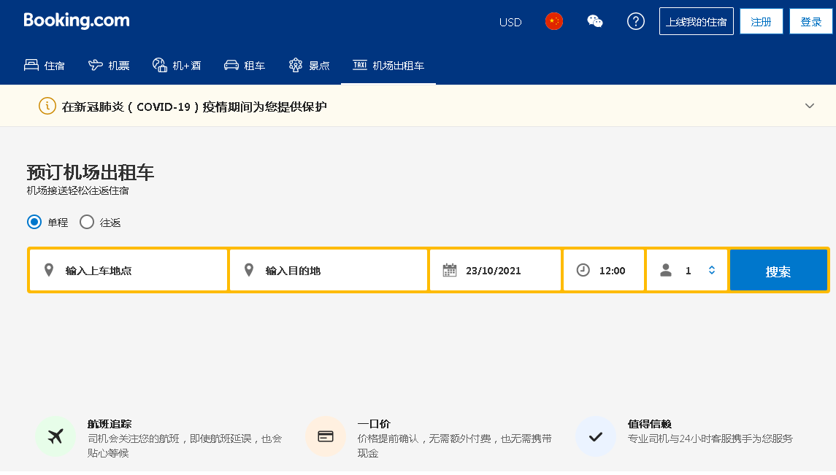Select the 往返 round-trip radio button
836x475 pixels.
(87, 222)
